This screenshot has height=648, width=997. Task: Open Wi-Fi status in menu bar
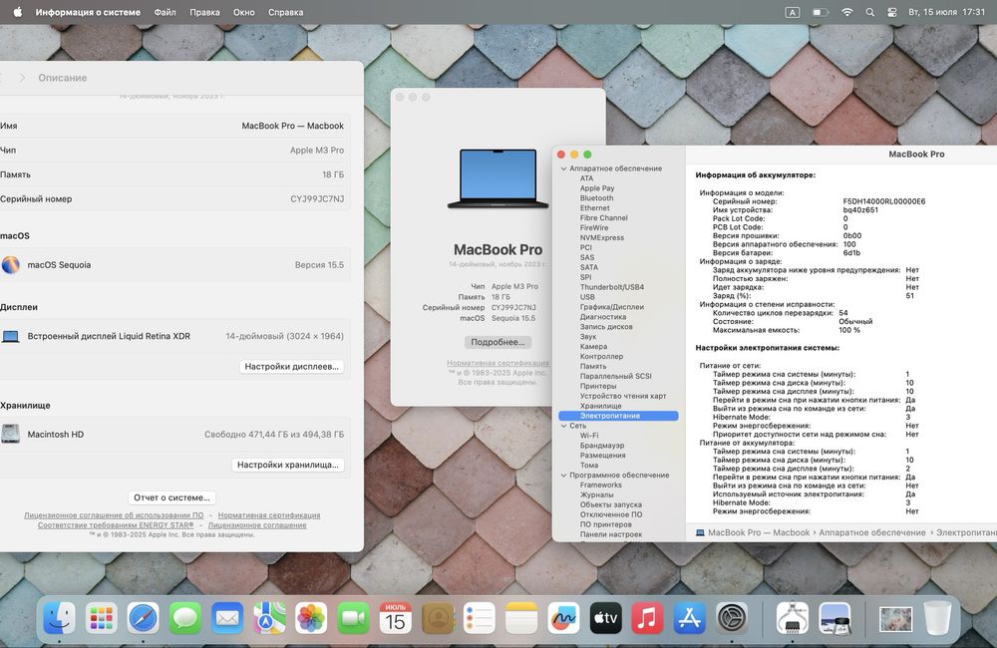(x=846, y=12)
